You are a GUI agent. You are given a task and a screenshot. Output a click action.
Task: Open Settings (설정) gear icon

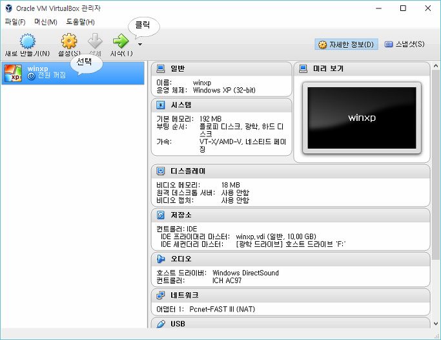[69, 41]
